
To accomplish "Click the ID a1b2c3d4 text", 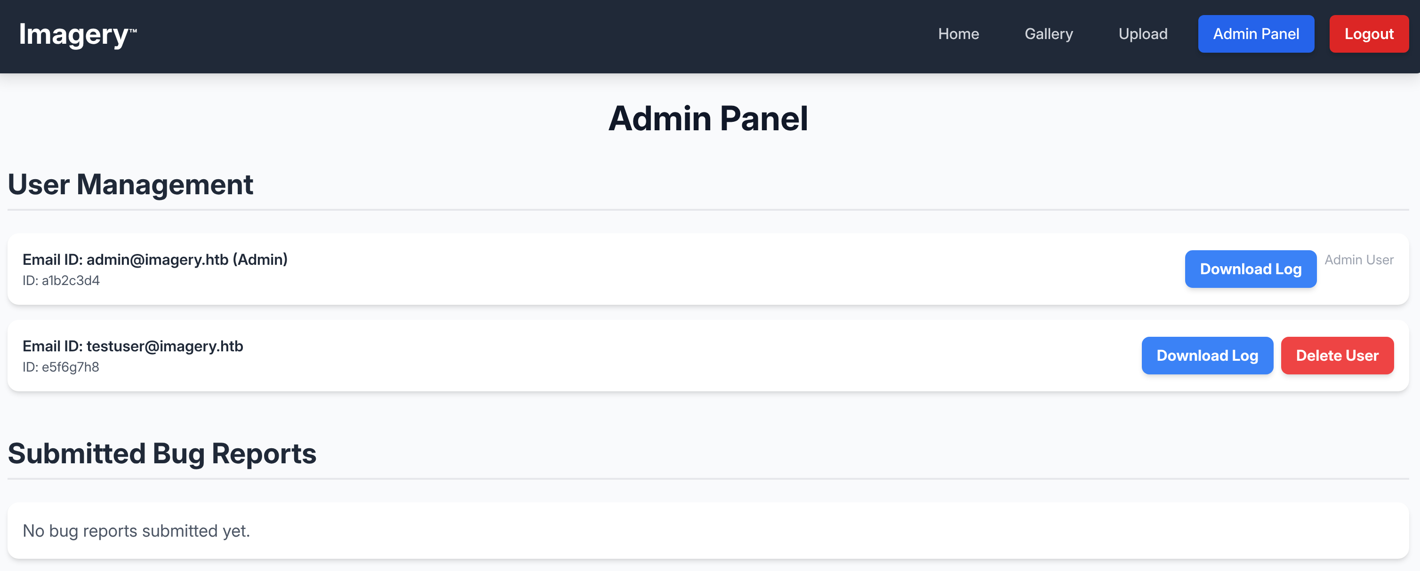I will (x=61, y=281).
